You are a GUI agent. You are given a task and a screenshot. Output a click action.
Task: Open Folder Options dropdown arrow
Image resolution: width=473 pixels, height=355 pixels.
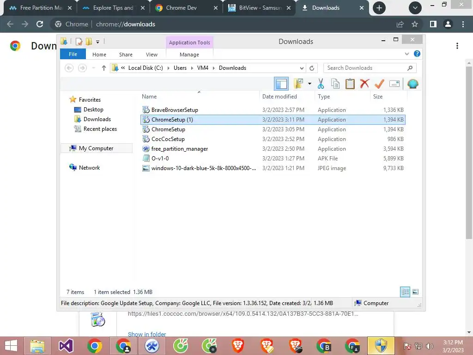[x=310, y=84]
